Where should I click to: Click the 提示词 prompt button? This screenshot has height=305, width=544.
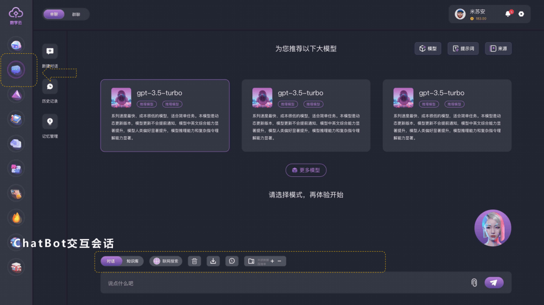pos(463,48)
